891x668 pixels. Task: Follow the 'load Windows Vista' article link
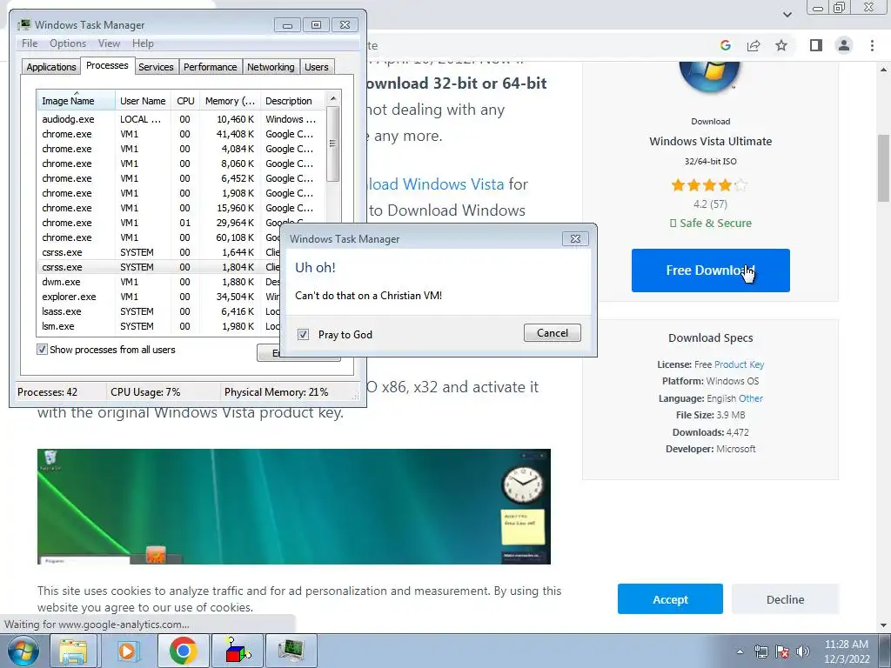[x=437, y=184]
